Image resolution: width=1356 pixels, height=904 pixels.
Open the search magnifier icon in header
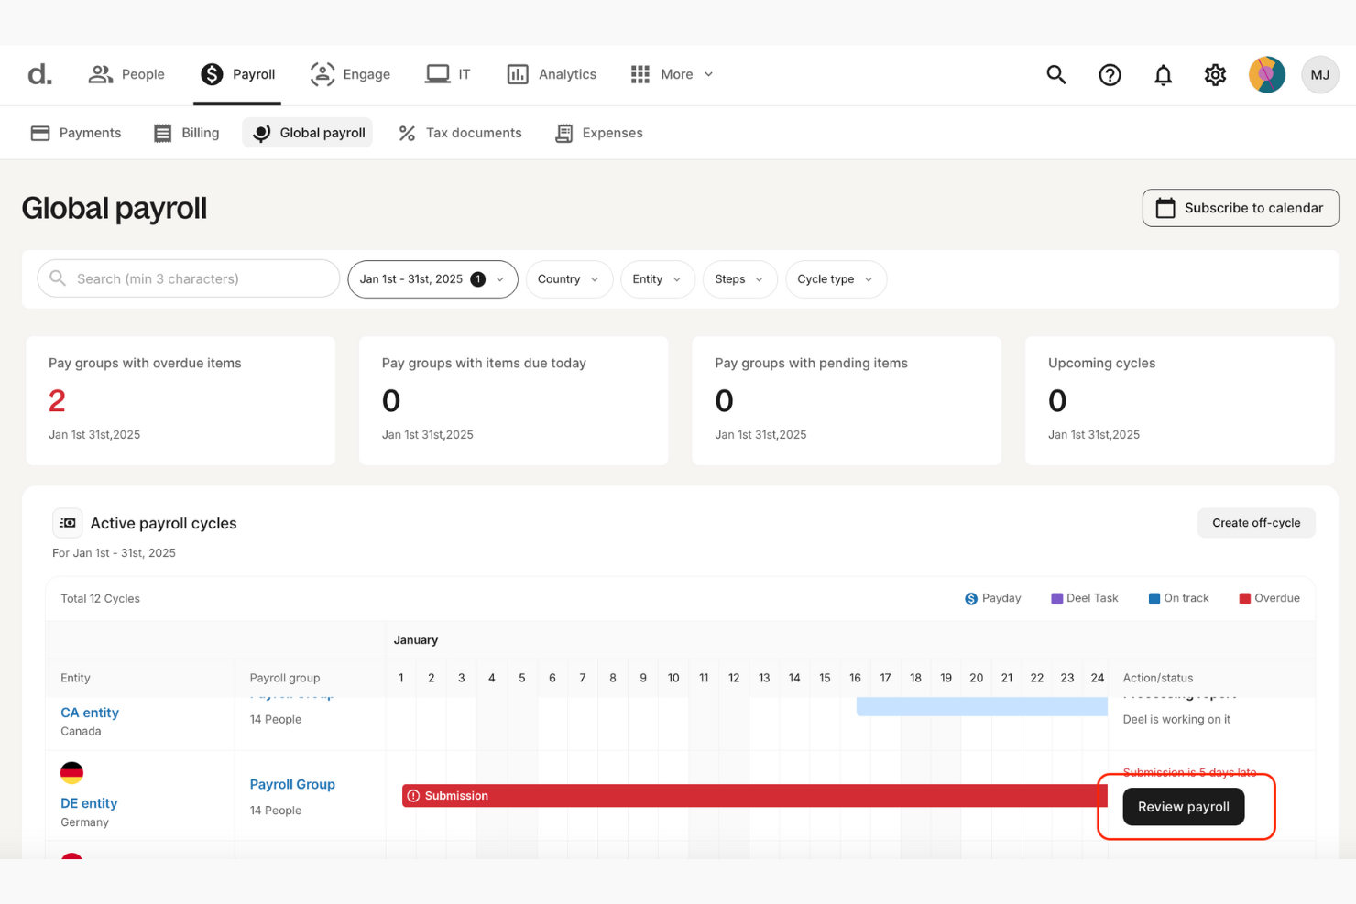pos(1056,74)
